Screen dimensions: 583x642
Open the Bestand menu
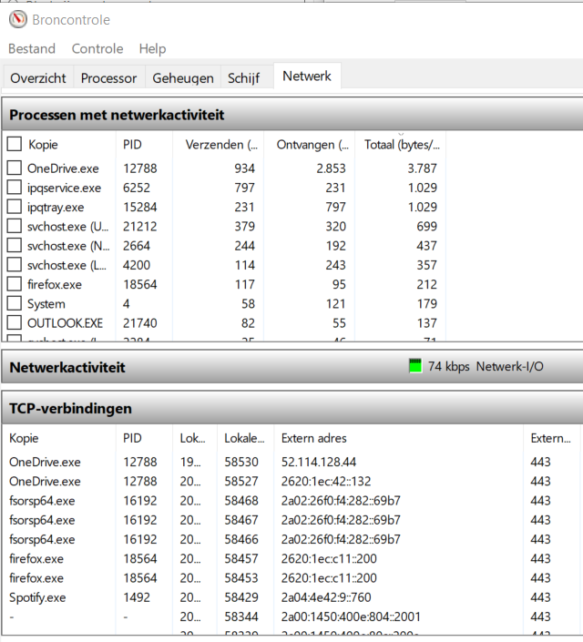click(32, 49)
